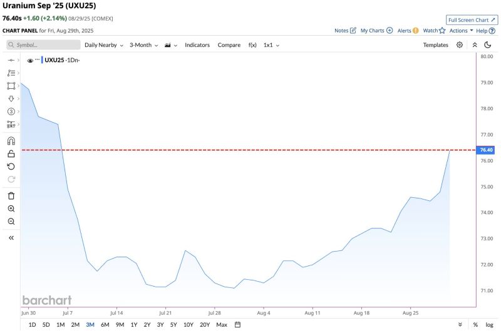Open 3-Month period dropdown
The height and width of the screenshot is (333, 501).
tap(144, 45)
